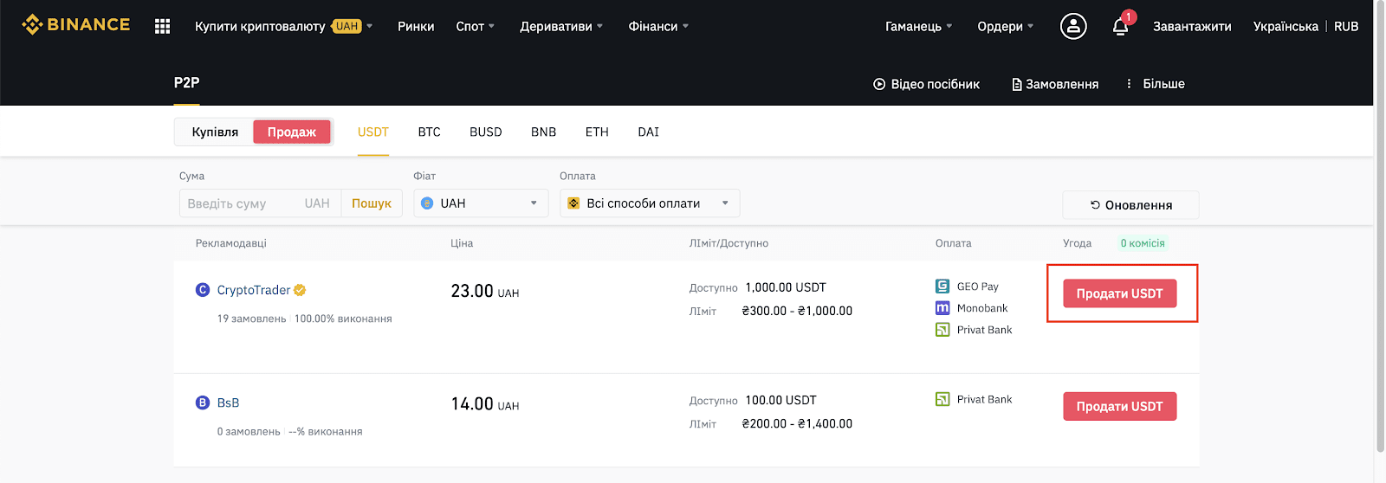Click the payment methods Binance icon
The height and width of the screenshot is (483, 1386).
pos(573,203)
